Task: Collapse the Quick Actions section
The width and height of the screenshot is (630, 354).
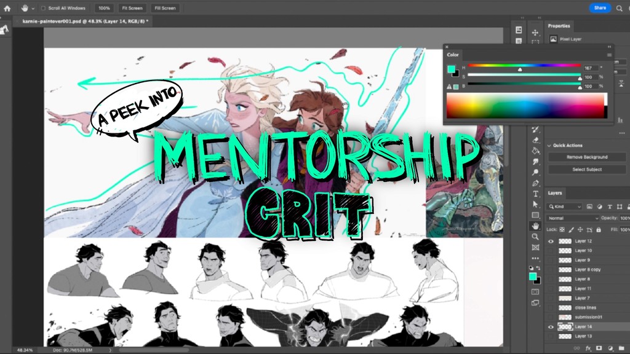Action: click(549, 145)
